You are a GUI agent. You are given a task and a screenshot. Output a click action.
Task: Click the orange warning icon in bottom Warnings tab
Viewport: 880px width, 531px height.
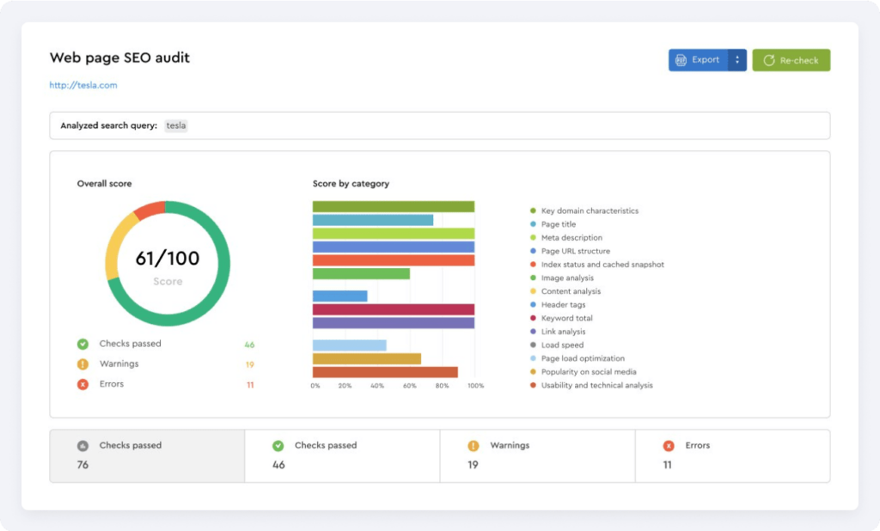[474, 446]
